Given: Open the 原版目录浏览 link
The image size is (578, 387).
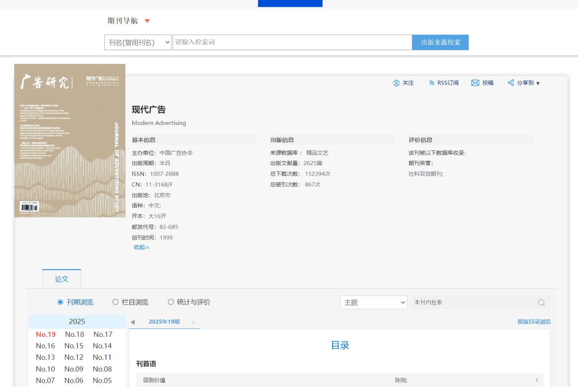Looking at the screenshot, I should pos(533,322).
